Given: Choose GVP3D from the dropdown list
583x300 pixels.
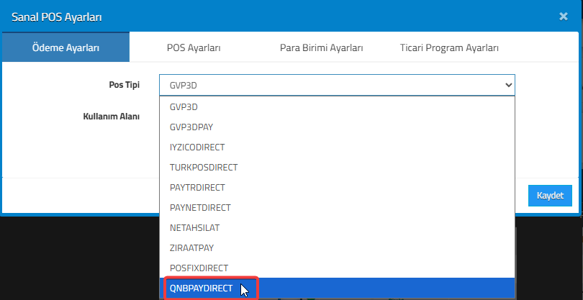Looking at the screenshot, I should [x=184, y=106].
